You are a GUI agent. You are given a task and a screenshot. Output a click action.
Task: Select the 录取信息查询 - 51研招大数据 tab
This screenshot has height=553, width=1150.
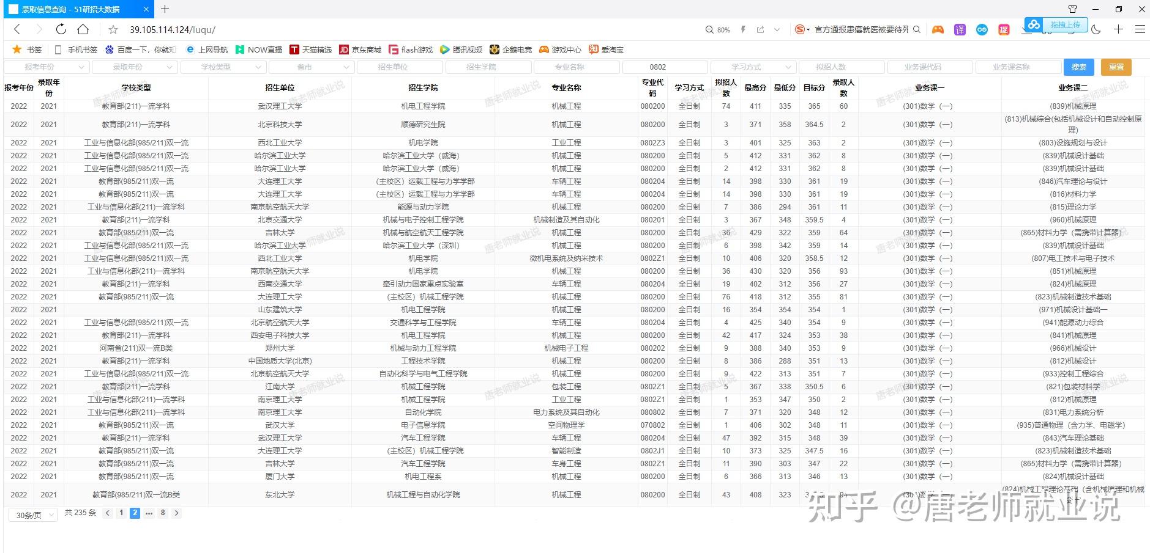[x=78, y=9]
